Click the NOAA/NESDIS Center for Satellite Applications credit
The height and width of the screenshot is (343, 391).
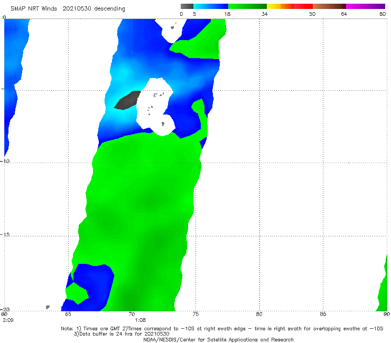coord(218,339)
